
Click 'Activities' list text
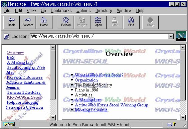pyautogui.click(x=84, y=95)
